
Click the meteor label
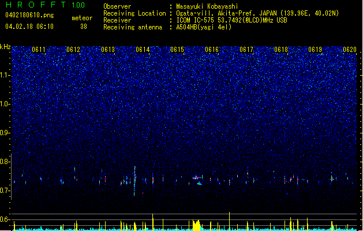tap(82, 18)
